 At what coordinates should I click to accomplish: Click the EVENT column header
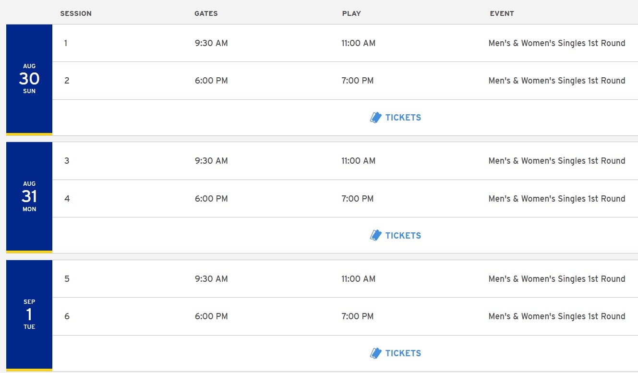tap(502, 13)
